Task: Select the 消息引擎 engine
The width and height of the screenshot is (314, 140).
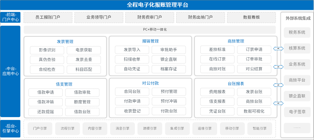Action: [x=122, y=129]
